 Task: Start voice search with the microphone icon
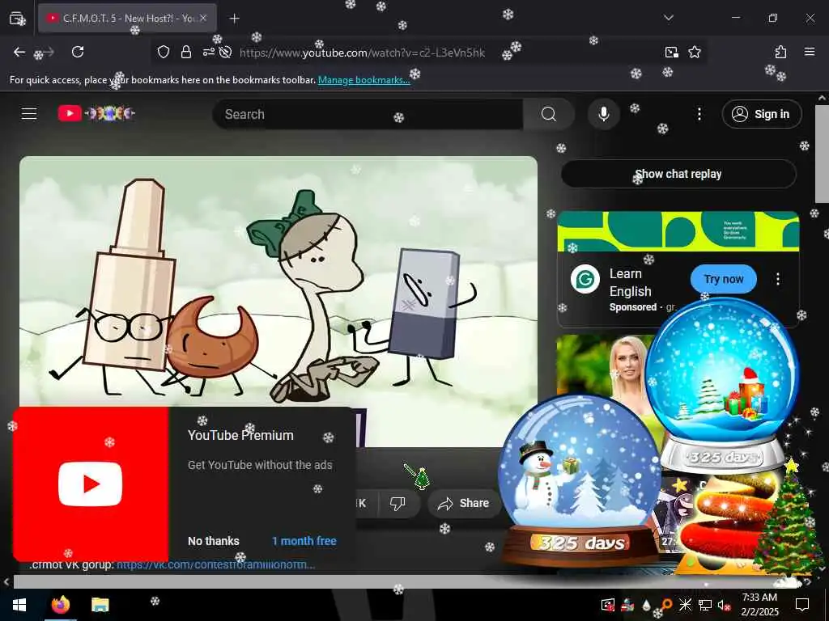click(603, 114)
